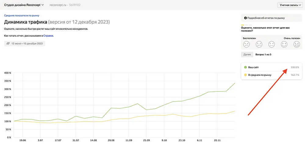Toggle the green 'Ваш сайт' legend dot
The width and height of the screenshot is (305, 148).
(x=246, y=67)
